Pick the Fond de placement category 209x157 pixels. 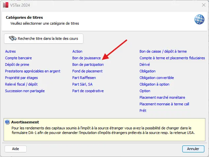pyautogui.click(x=87, y=71)
